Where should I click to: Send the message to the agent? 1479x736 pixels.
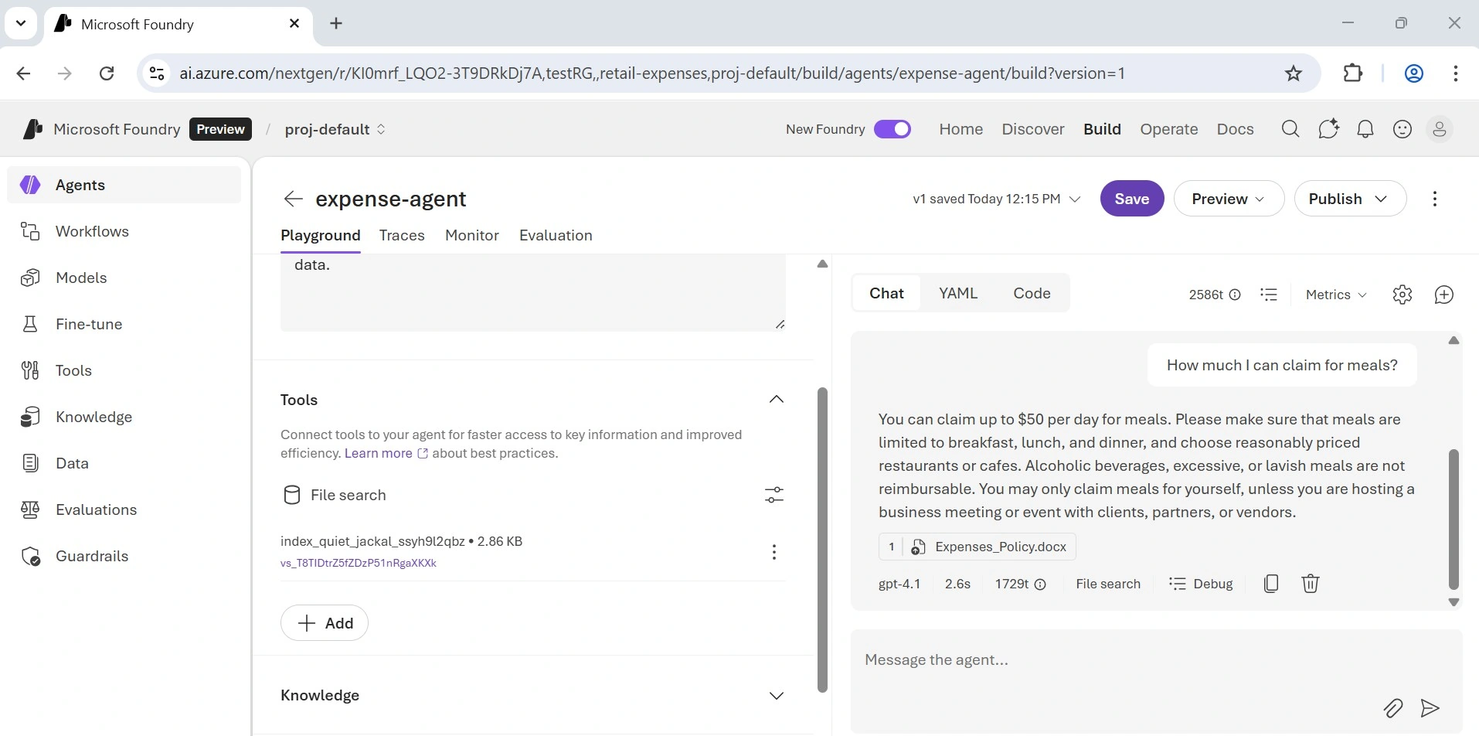[x=1430, y=708]
